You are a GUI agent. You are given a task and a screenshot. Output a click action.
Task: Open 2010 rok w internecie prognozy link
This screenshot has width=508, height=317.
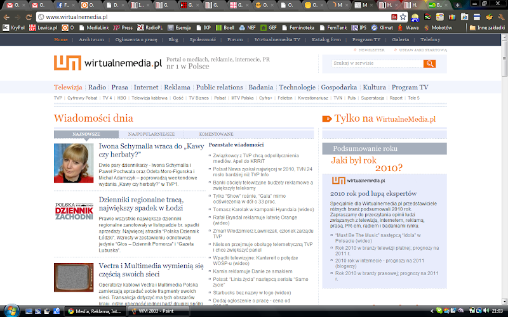click(379, 263)
